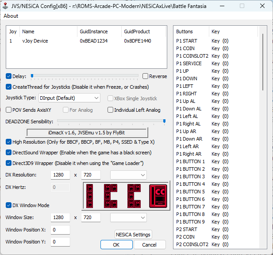The image size is (273, 255).
Task: Select the P1 BUTTON 6 row
Action: pyautogui.click(x=216, y=199)
